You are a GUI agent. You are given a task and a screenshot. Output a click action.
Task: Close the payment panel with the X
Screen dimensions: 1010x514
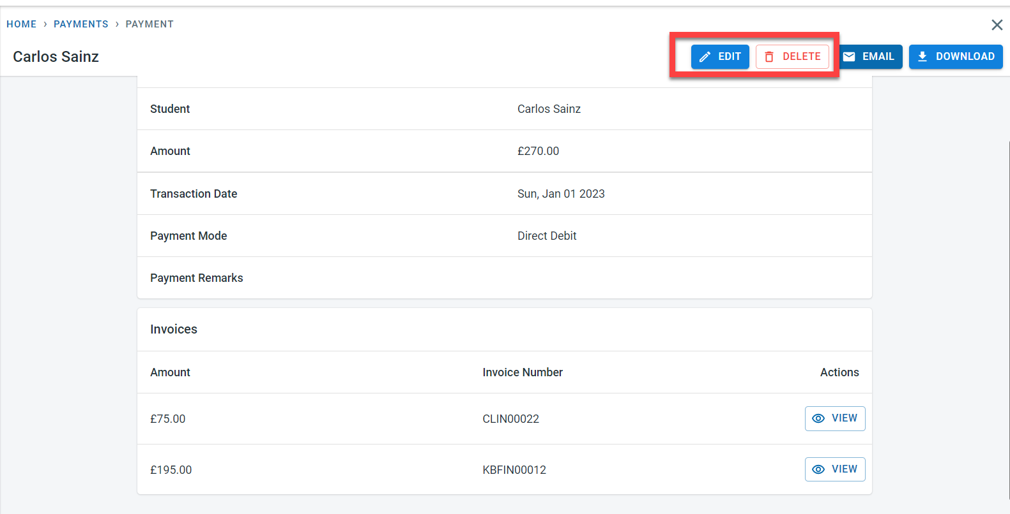click(x=997, y=25)
